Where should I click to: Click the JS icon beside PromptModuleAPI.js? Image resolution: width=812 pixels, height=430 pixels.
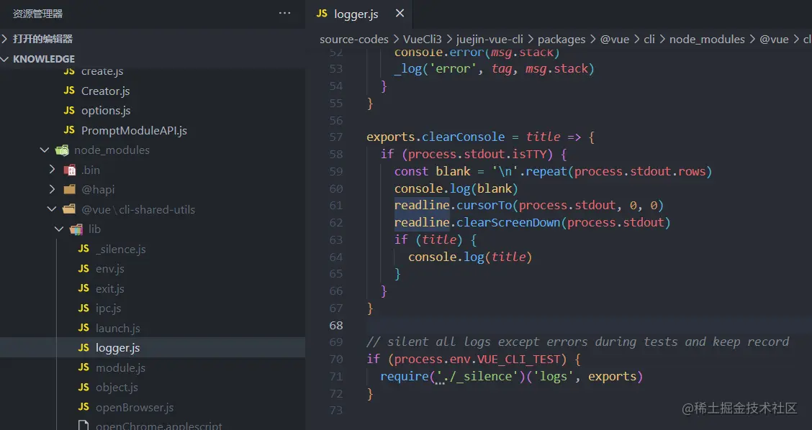coord(69,130)
